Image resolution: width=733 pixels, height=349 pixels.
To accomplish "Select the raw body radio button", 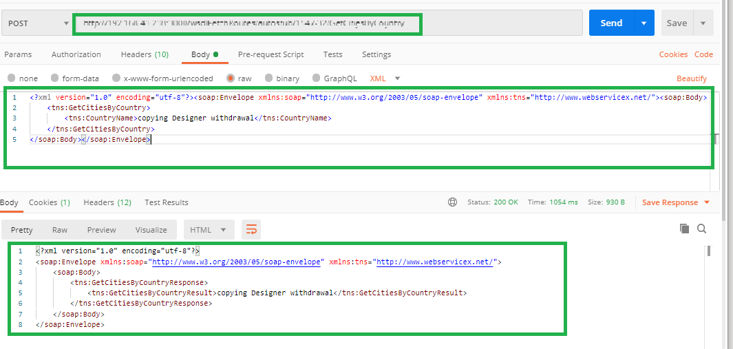I will (x=231, y=78).
